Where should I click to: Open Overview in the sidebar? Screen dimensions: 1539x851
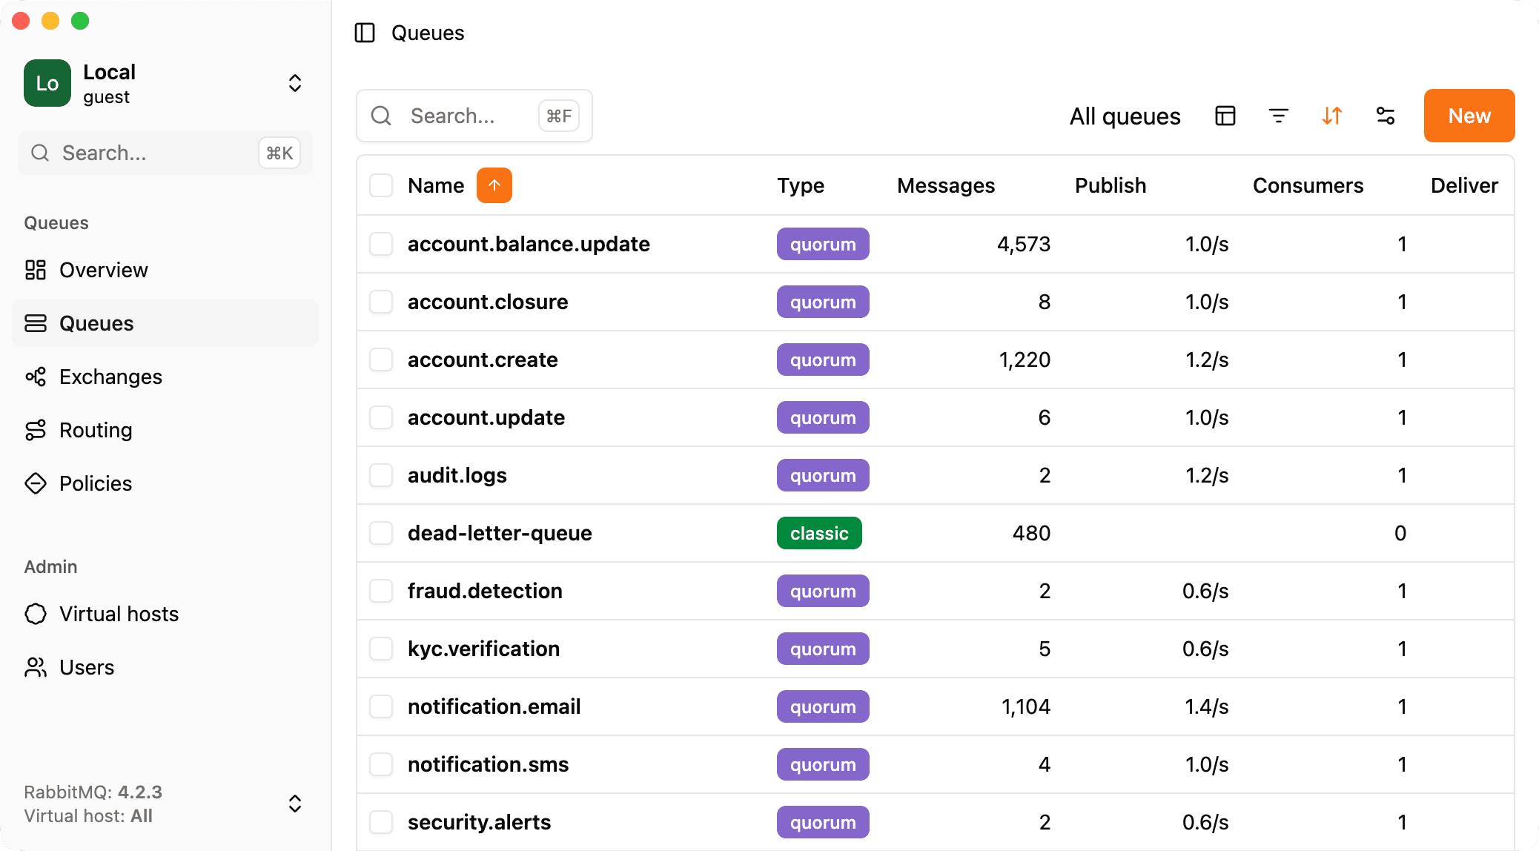(x=165, y=270)
